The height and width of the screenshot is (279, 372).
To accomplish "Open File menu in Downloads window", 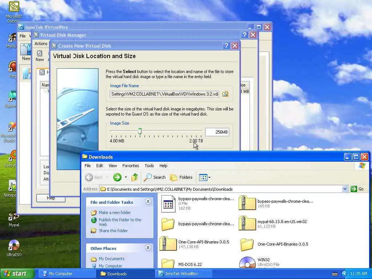I will [88, 166].
